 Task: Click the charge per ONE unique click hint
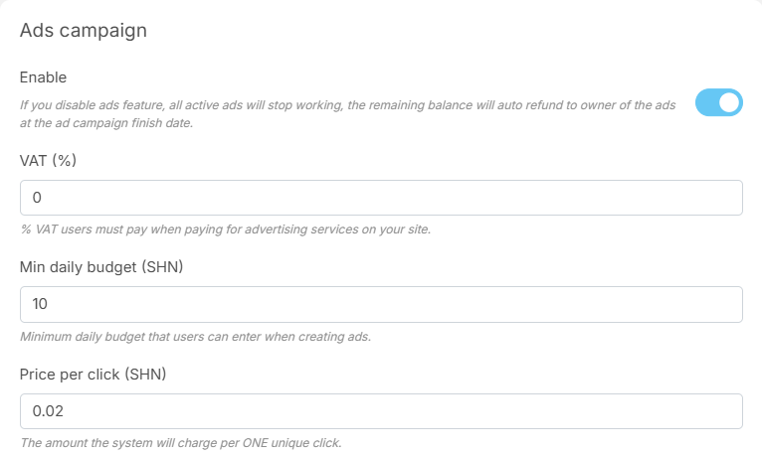click(x=180, y=443)
